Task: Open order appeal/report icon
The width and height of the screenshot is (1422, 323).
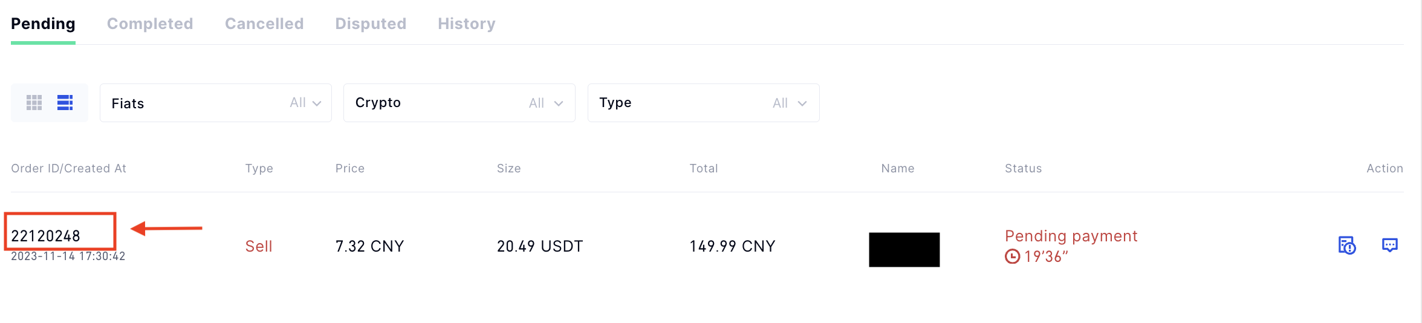Action: (1346, 245)
